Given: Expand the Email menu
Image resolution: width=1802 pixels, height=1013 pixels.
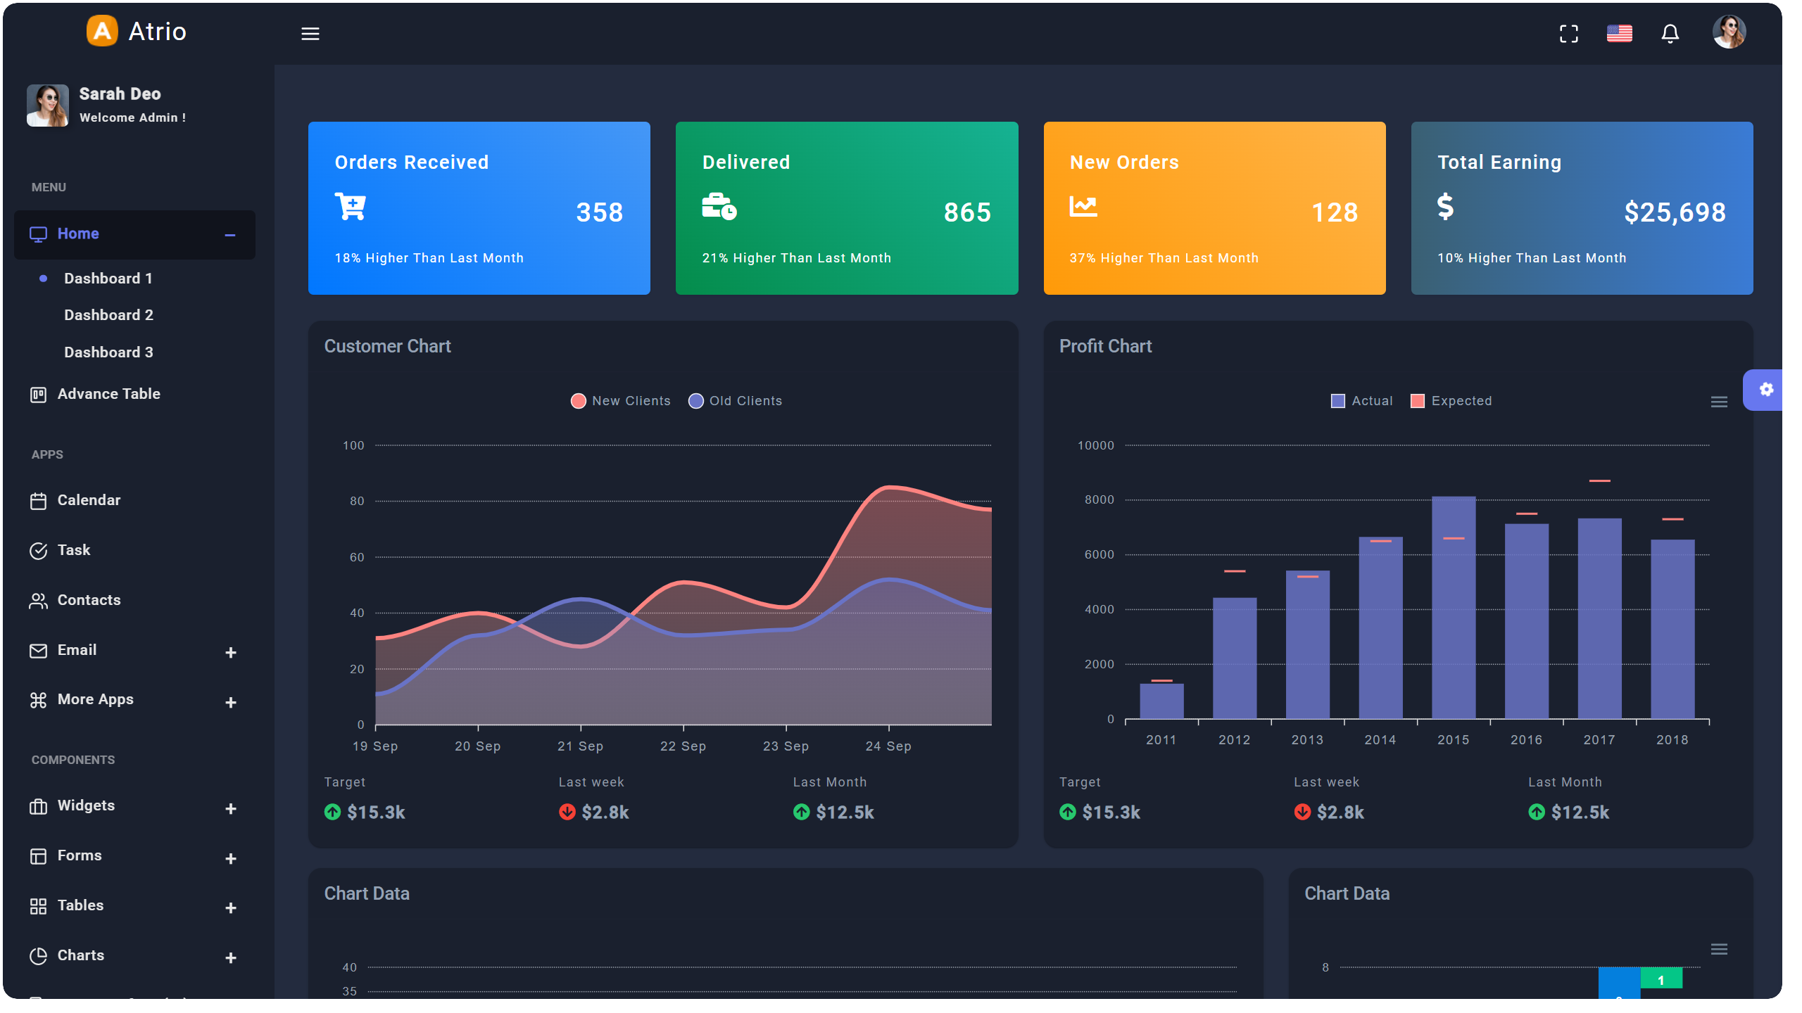Looking at the screenshot, I should (230, 653).
